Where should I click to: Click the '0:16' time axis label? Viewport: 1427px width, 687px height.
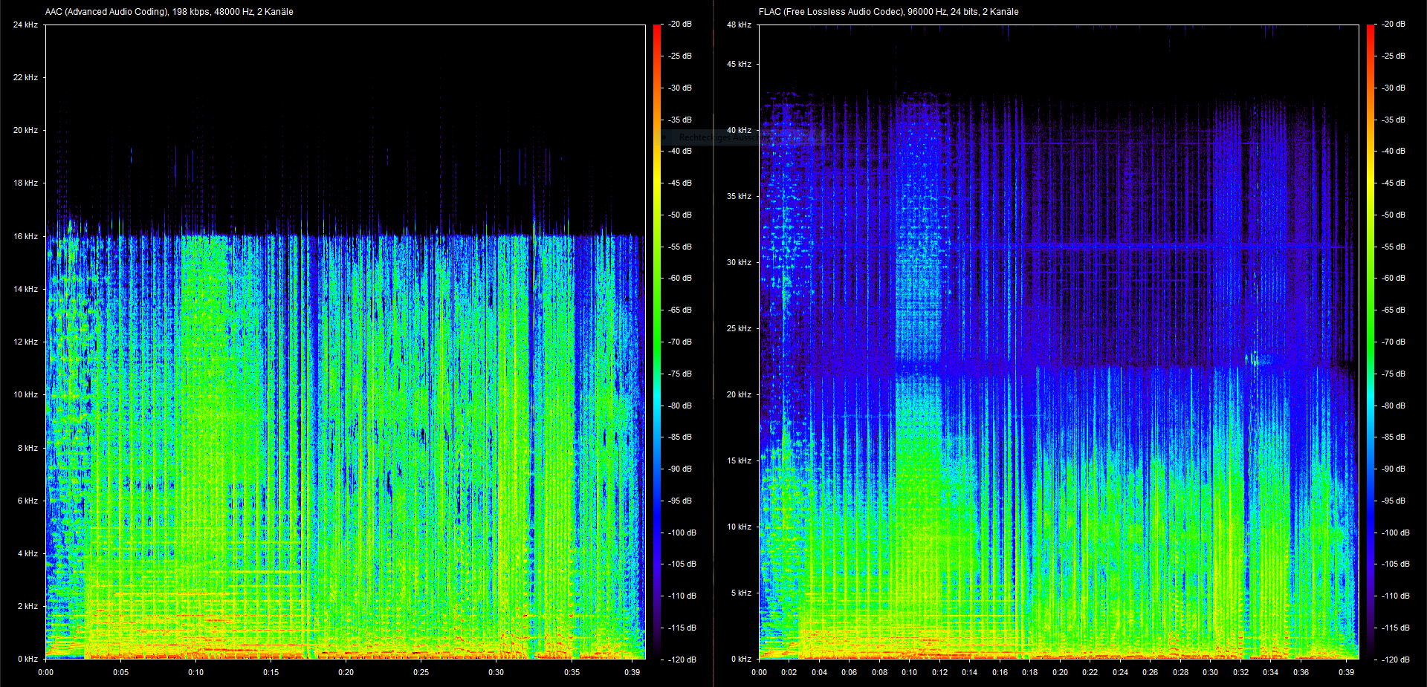pyautogui.click(x=1000, y=672)
